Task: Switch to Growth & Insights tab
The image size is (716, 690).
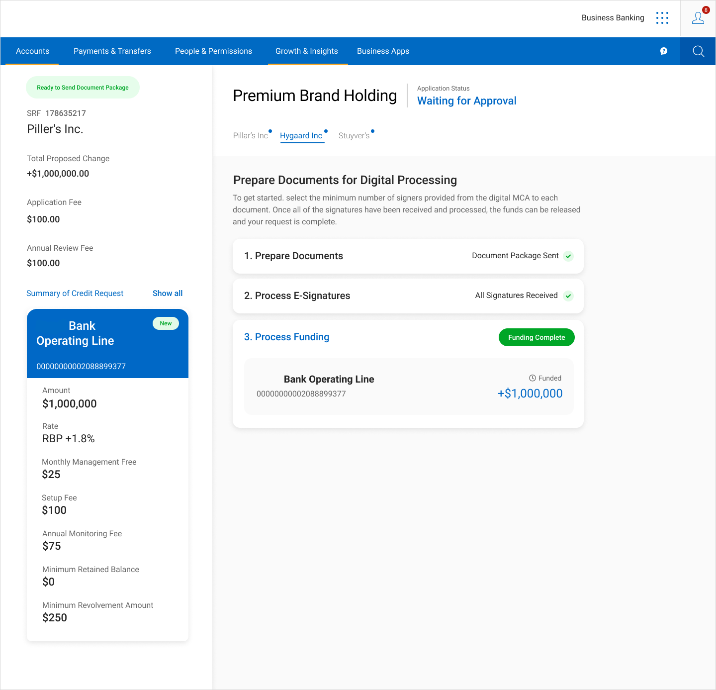Action: (x=307, y=51)
